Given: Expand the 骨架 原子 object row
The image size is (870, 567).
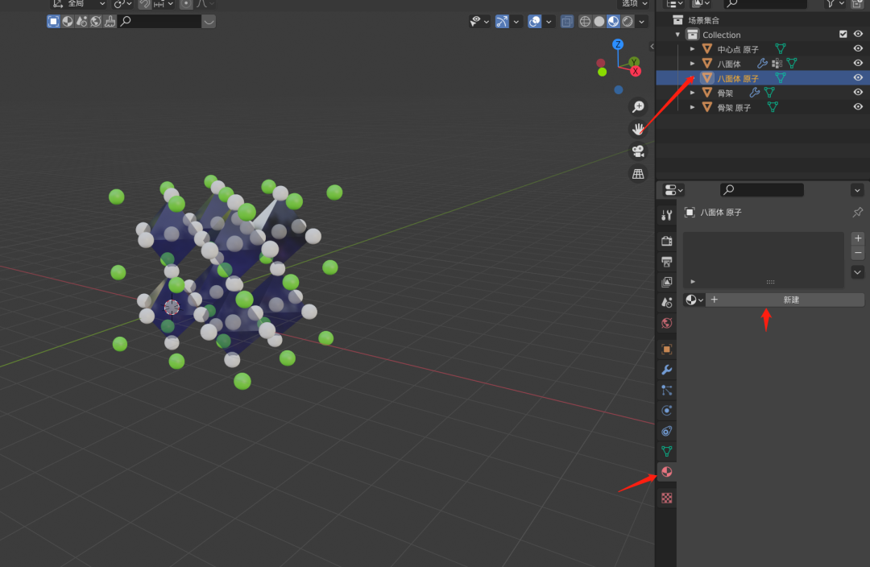Looking at the screenshot, I should [692, 107].
